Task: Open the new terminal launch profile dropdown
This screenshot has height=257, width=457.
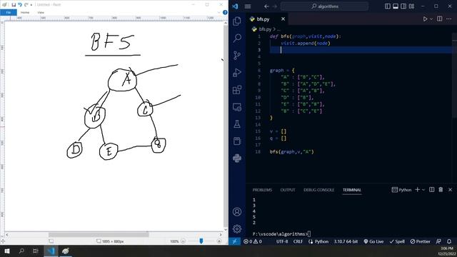Action: (x=423, y=190)
